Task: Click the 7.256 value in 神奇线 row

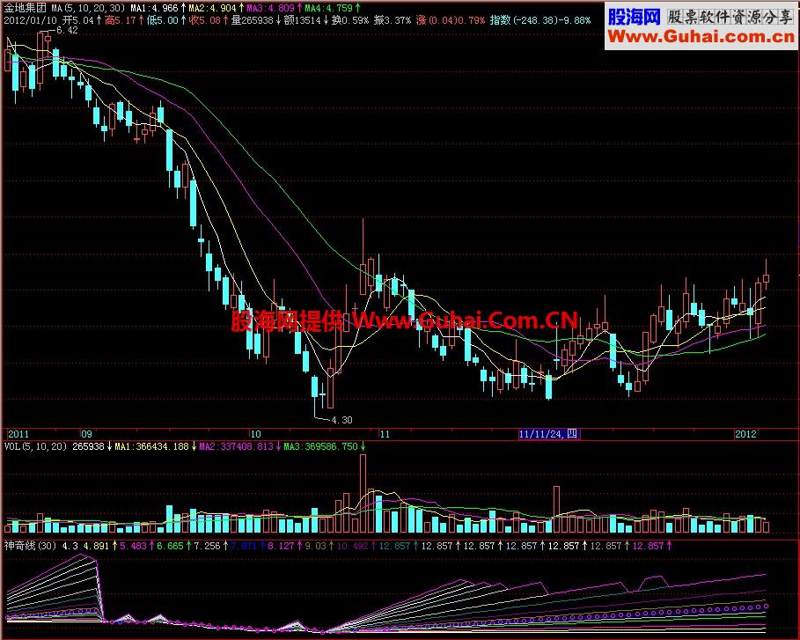Action: [207, 546]
